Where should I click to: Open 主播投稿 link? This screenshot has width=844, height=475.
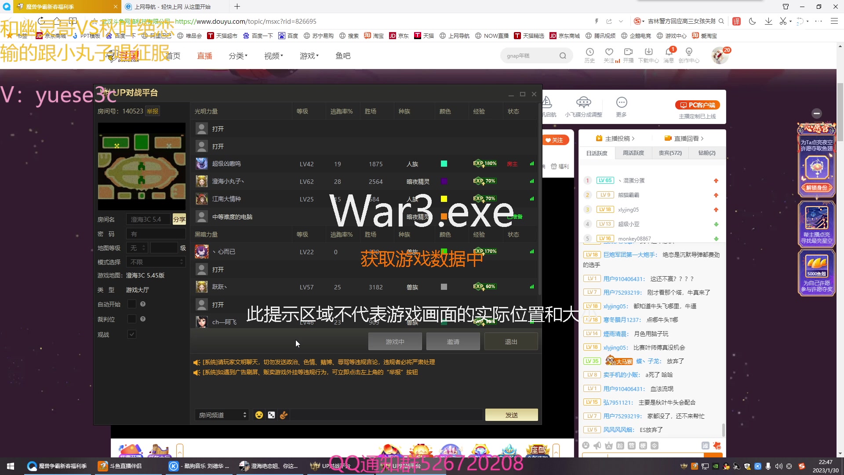point(615,139)
